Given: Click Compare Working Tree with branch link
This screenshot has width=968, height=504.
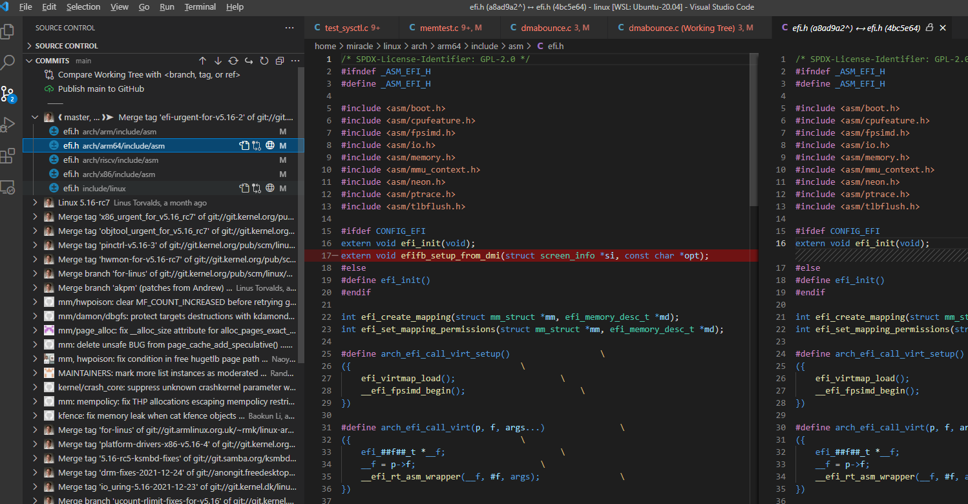Looking at the screenshot, I should tap(149, 75).
